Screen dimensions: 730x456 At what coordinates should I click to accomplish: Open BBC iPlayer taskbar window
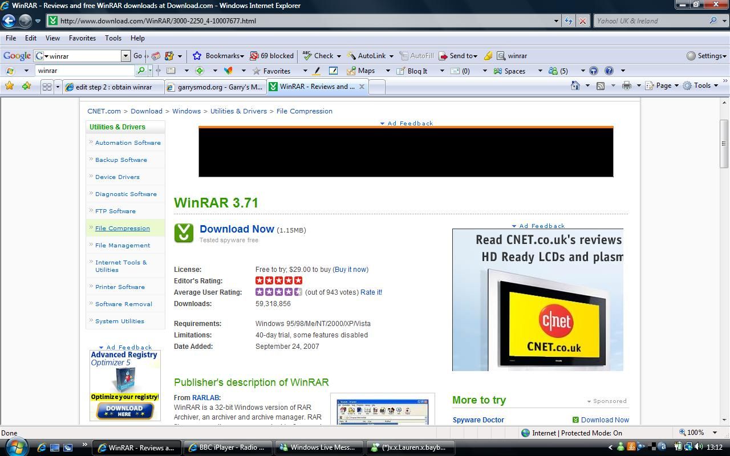click(x=228, y=447)
